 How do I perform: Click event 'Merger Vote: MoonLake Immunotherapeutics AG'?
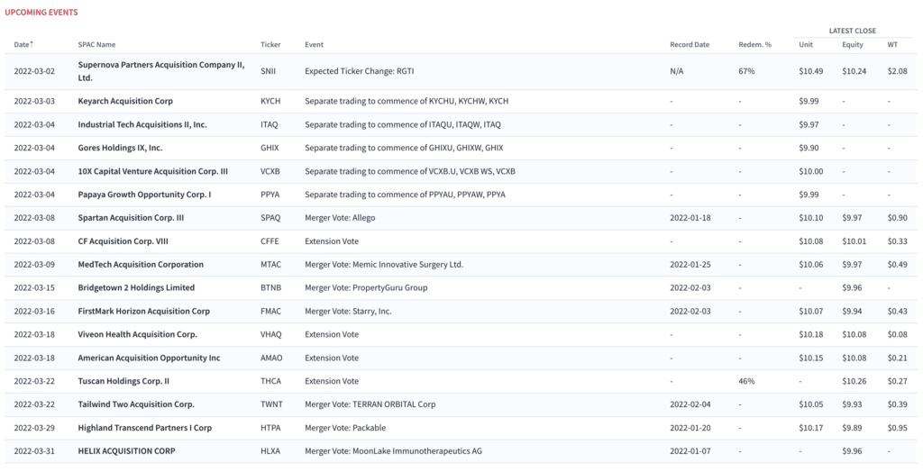tap(393, 450)
